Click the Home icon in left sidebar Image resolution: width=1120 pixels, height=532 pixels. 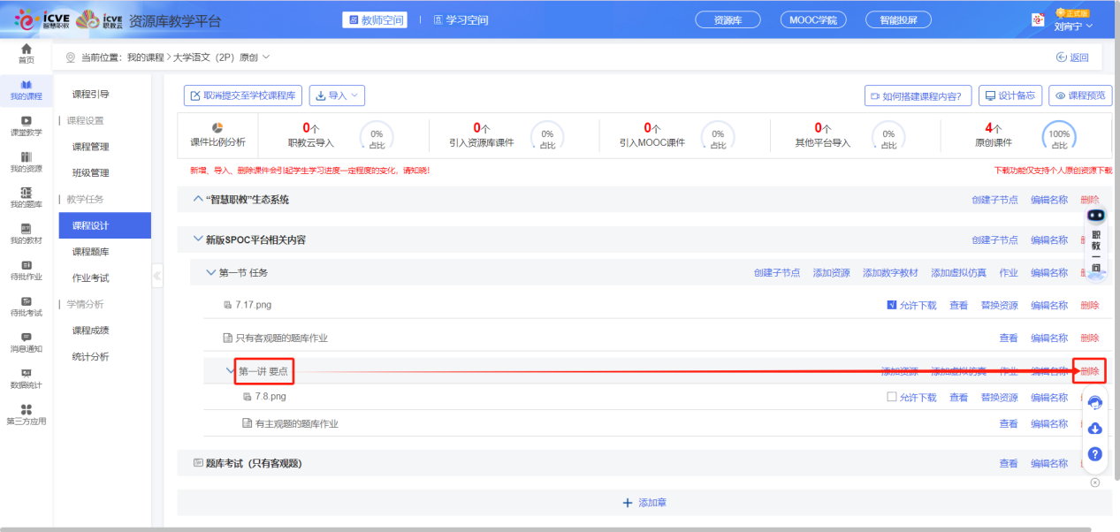point(27,52)
